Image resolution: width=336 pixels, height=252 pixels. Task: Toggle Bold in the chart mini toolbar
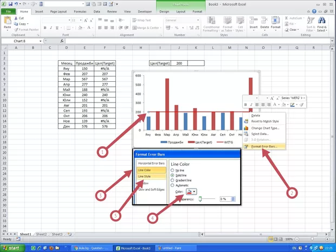click(x=245, y=105)
